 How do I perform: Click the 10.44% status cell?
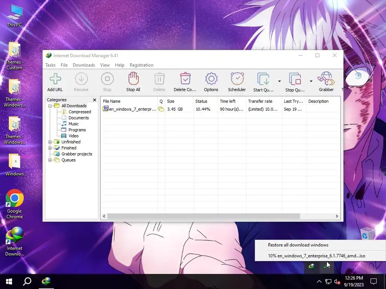pyautogui.click(x=203, y=109)
